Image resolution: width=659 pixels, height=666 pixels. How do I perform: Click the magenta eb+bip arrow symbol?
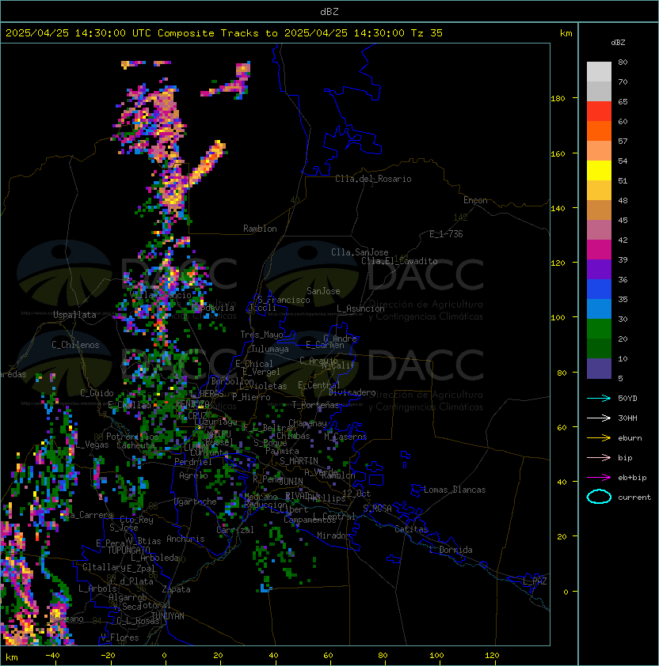click(x=599, y=478)
